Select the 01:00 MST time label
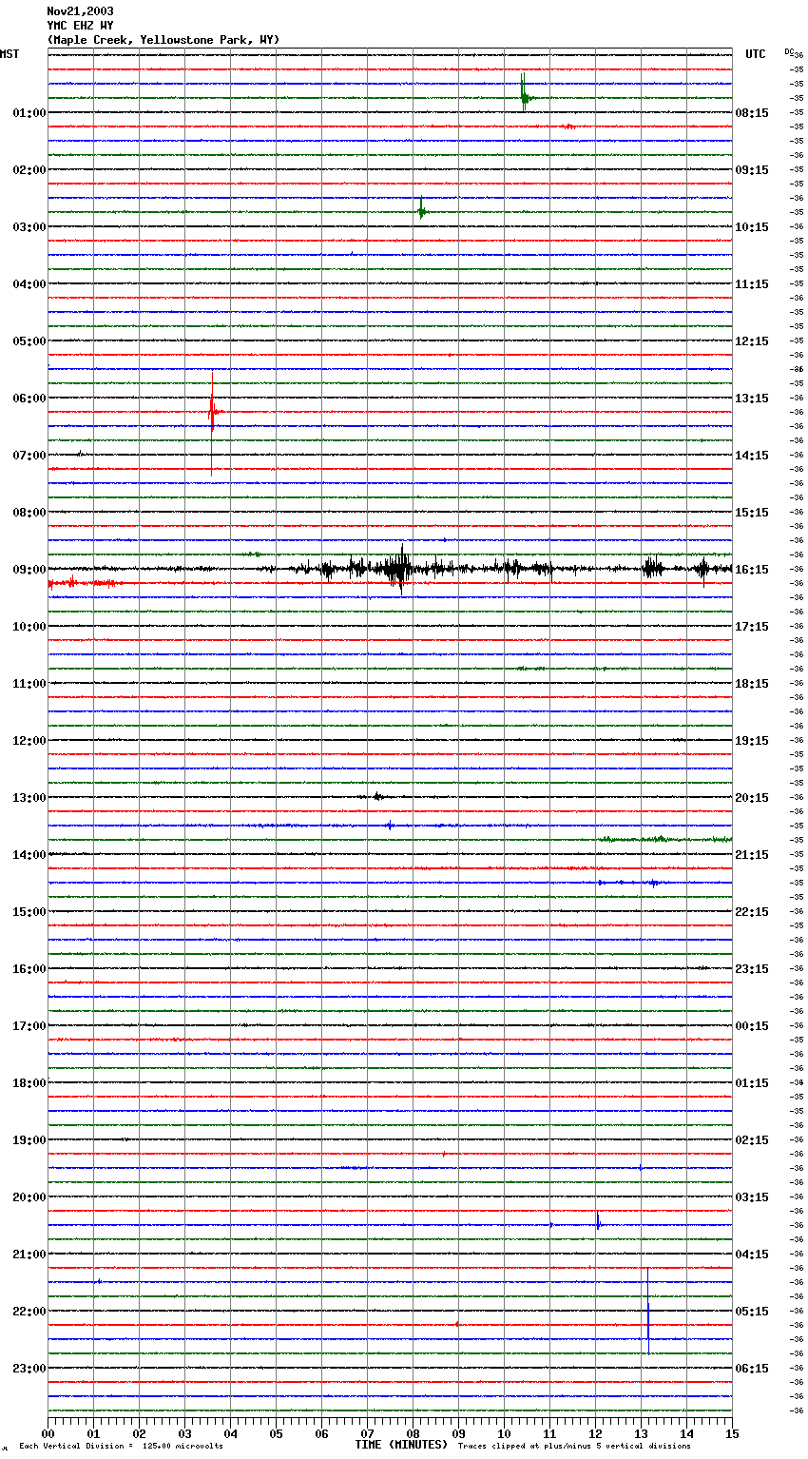This screenshot has width=808, height=1459. (x=29, y=113)
